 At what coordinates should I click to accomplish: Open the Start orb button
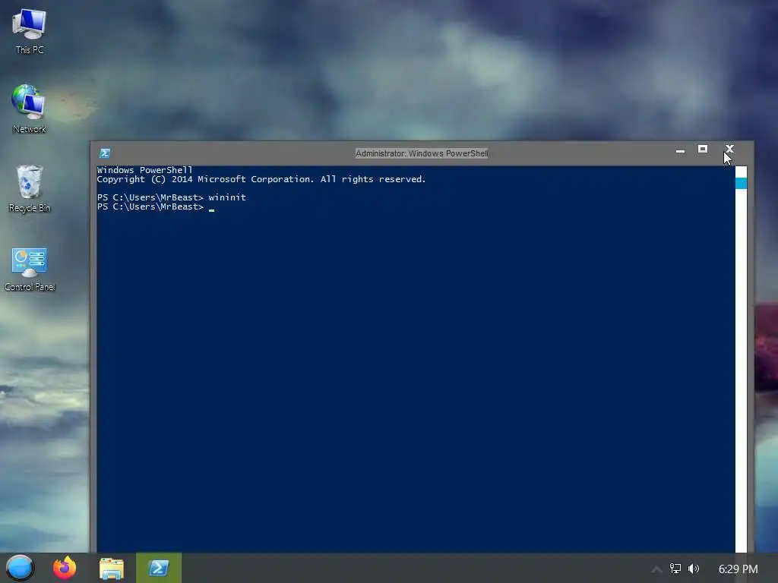pyautogui.click(x=20, y=568)
